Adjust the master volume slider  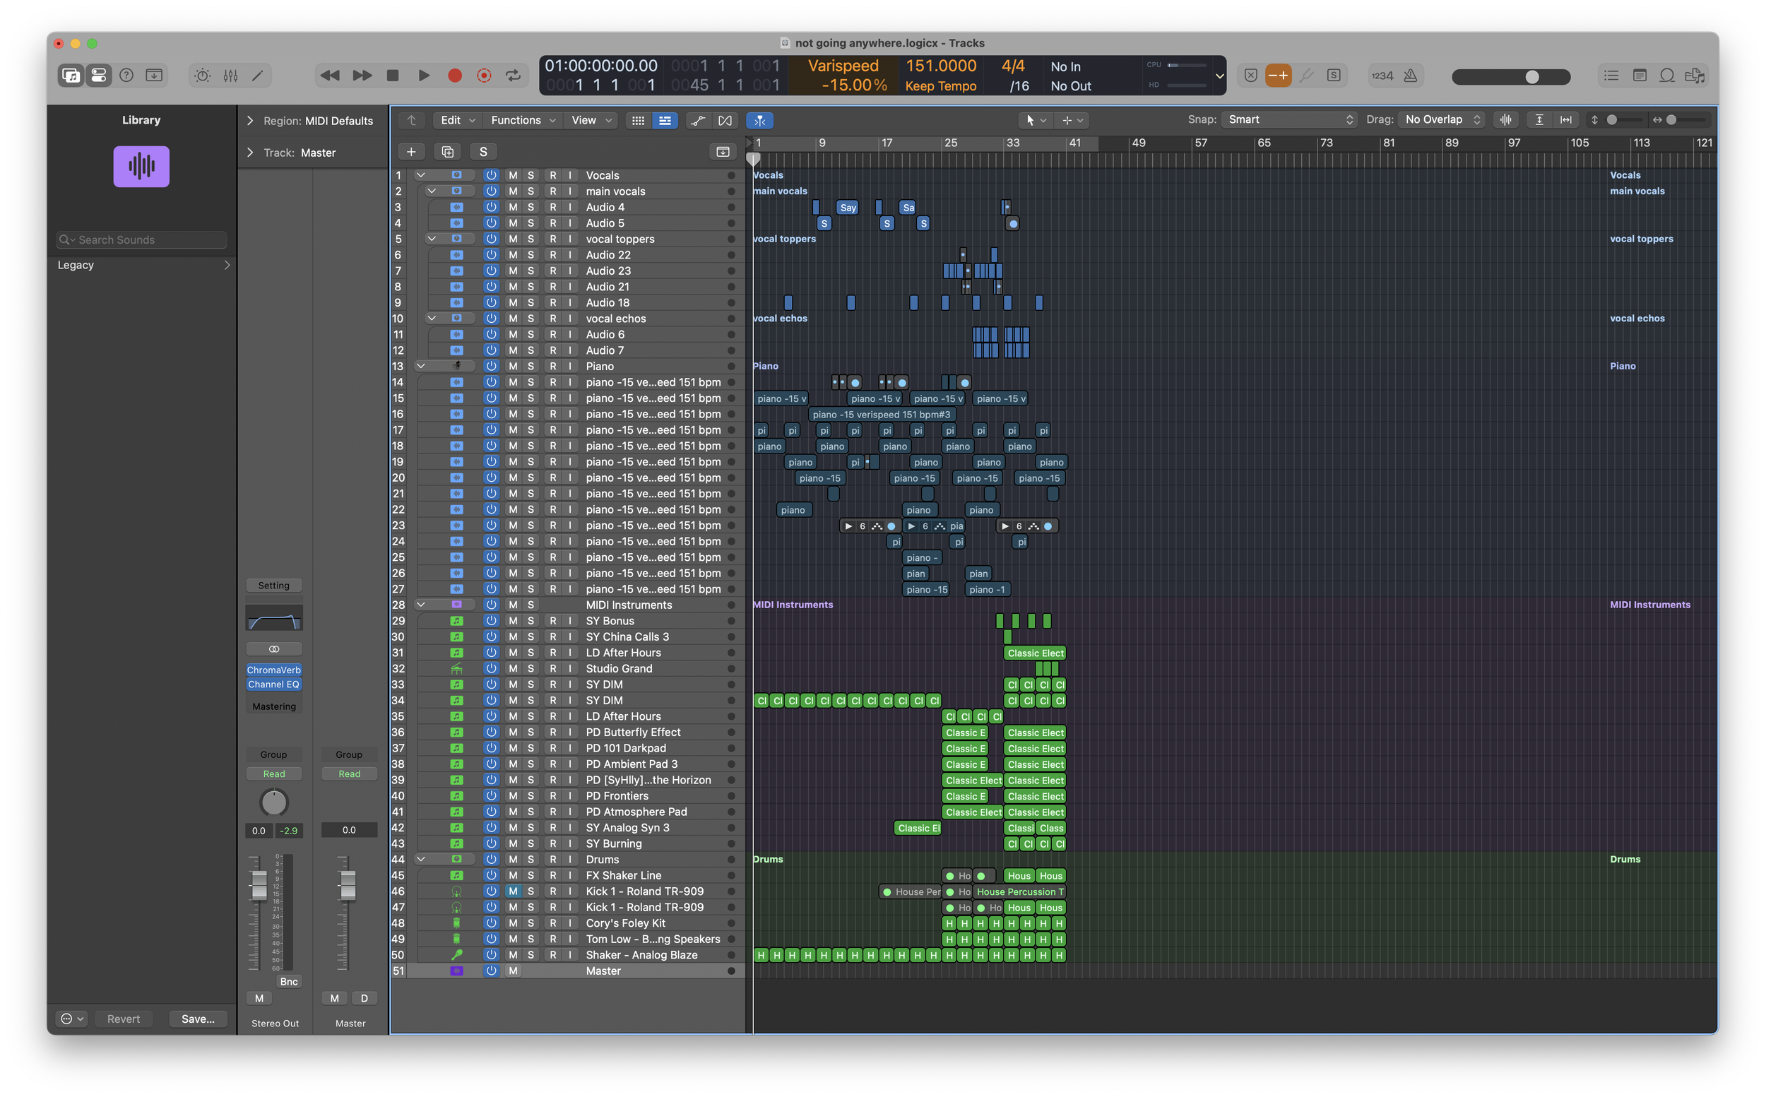click(1531, 77)
